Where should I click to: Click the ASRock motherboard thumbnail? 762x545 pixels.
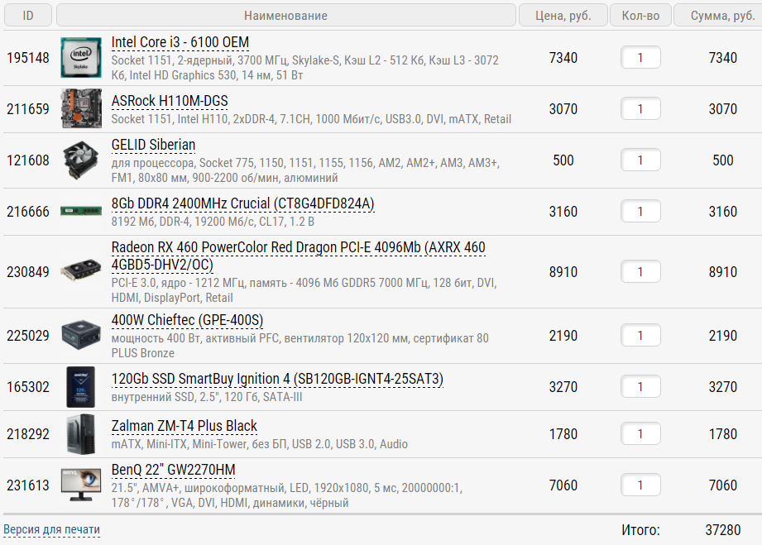(x=81, y=109)
